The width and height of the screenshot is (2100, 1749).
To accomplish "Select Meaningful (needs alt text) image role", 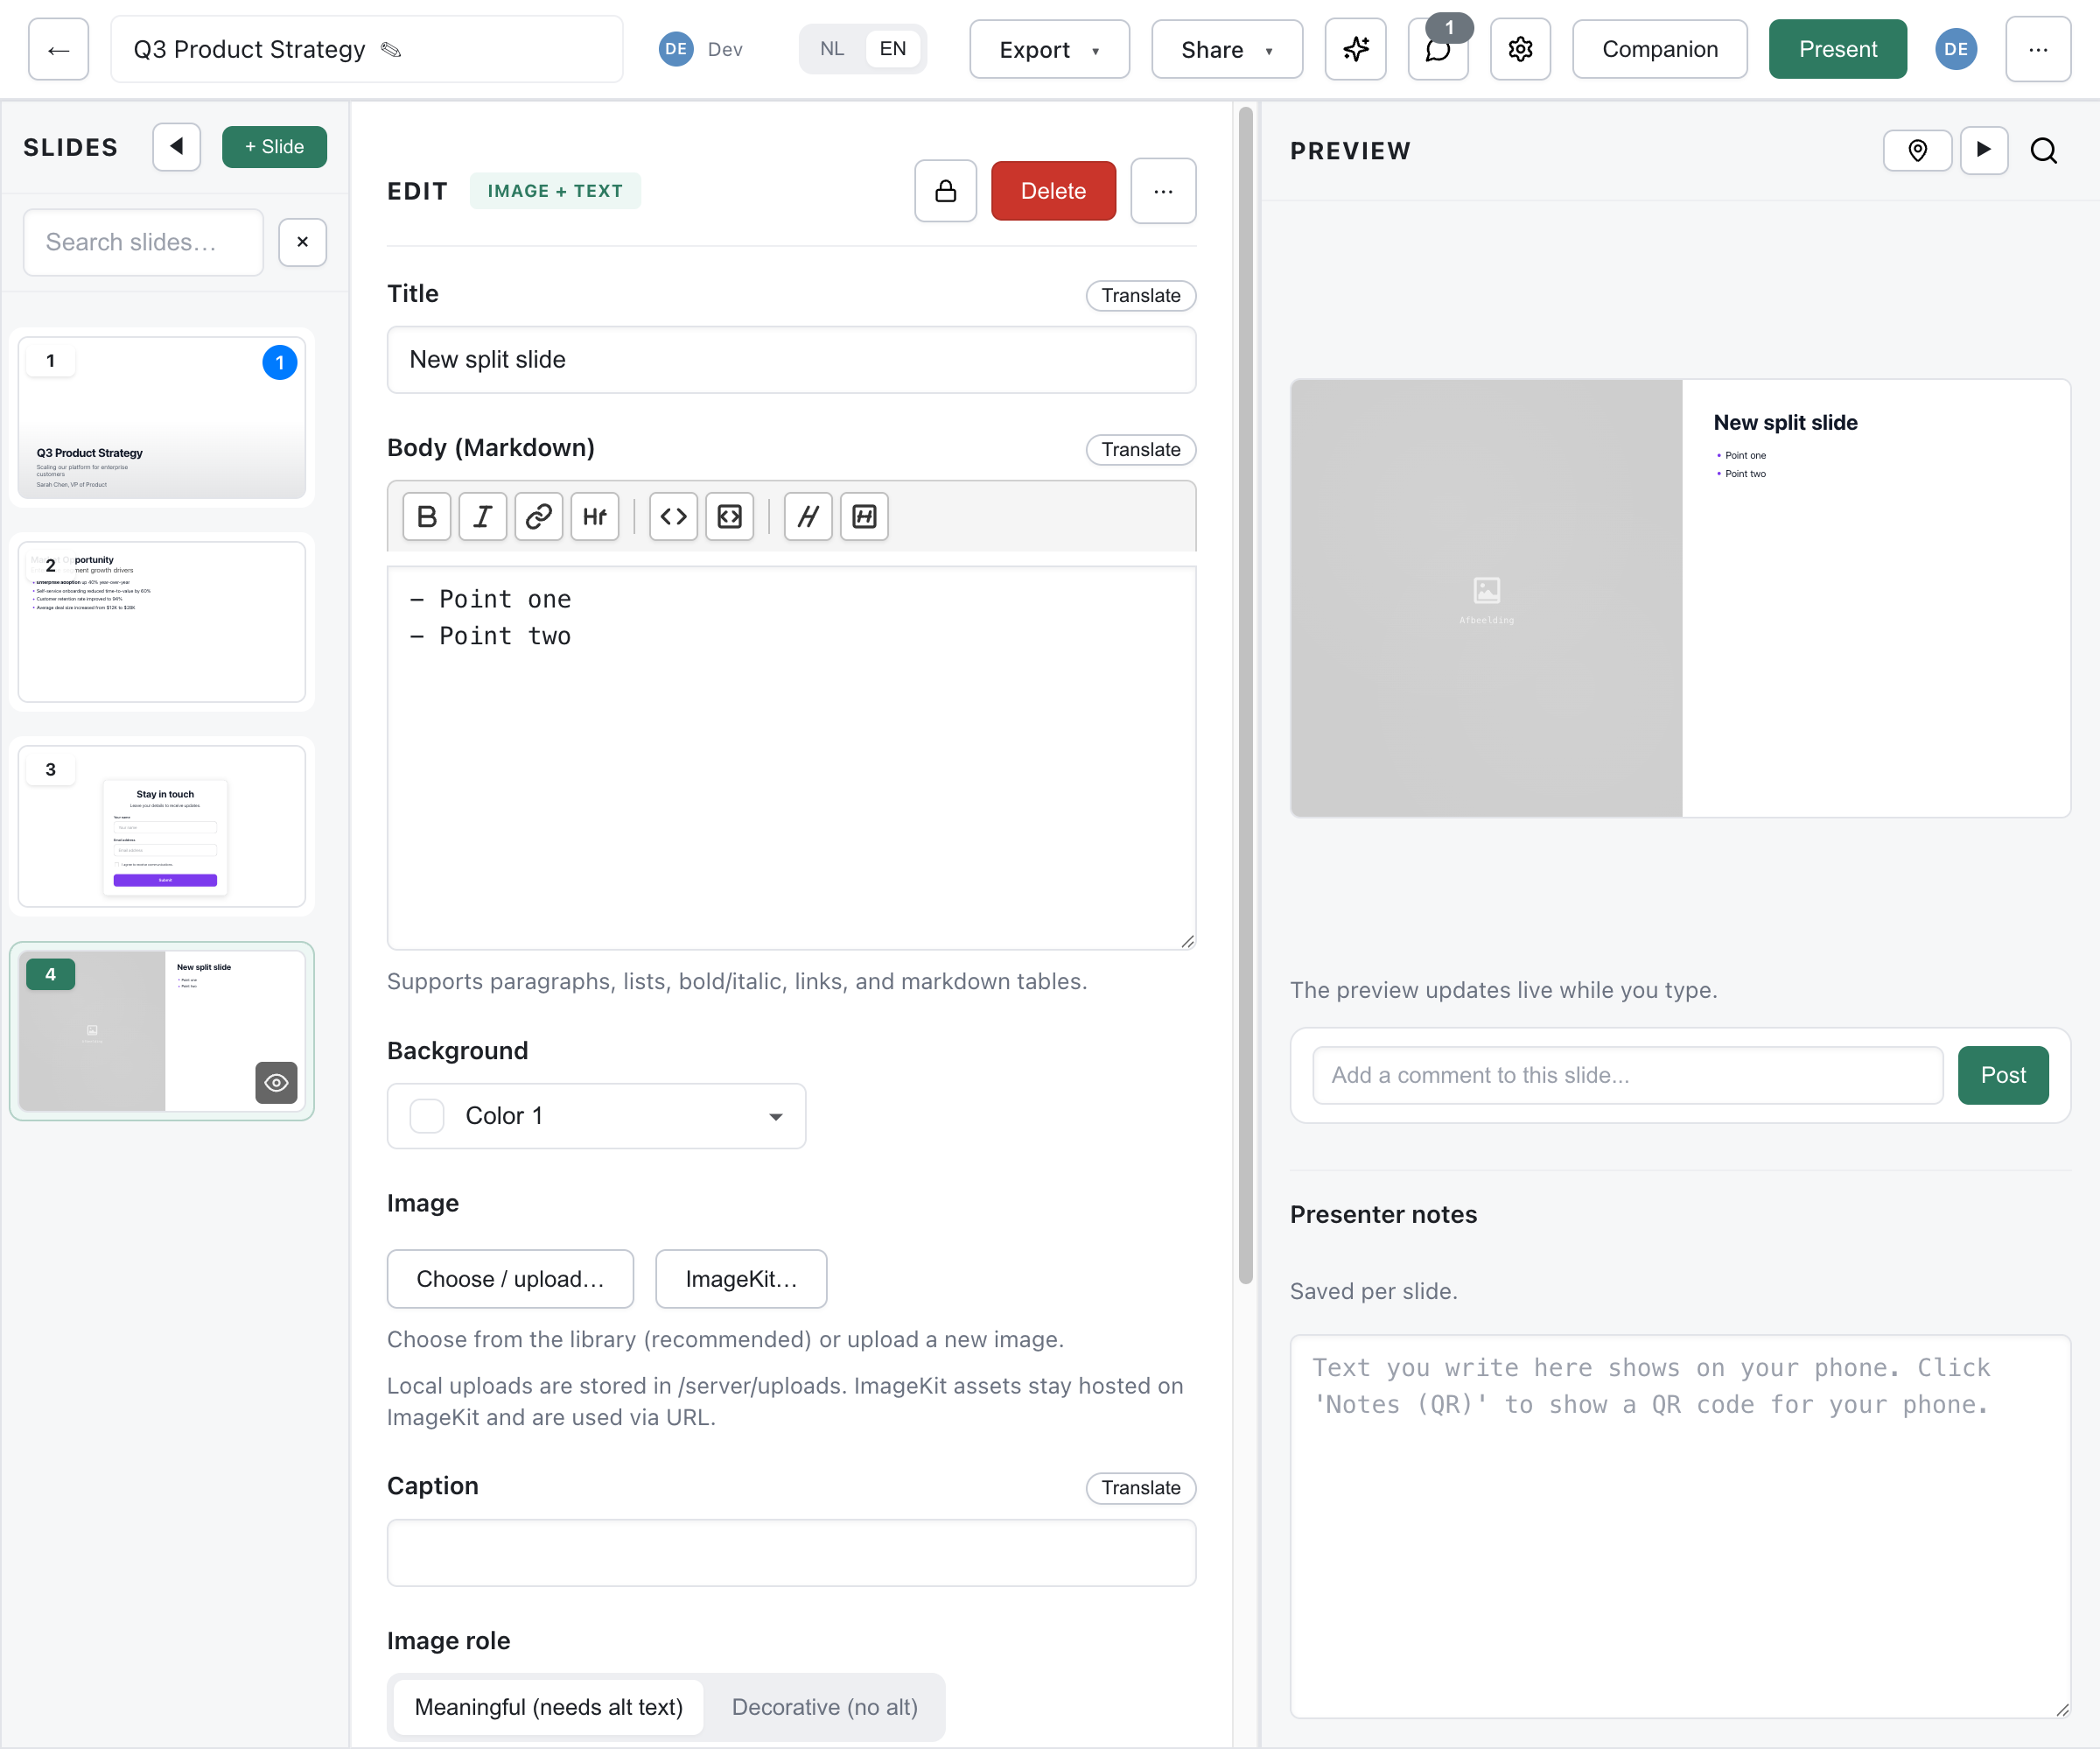I will (548, 1707).
